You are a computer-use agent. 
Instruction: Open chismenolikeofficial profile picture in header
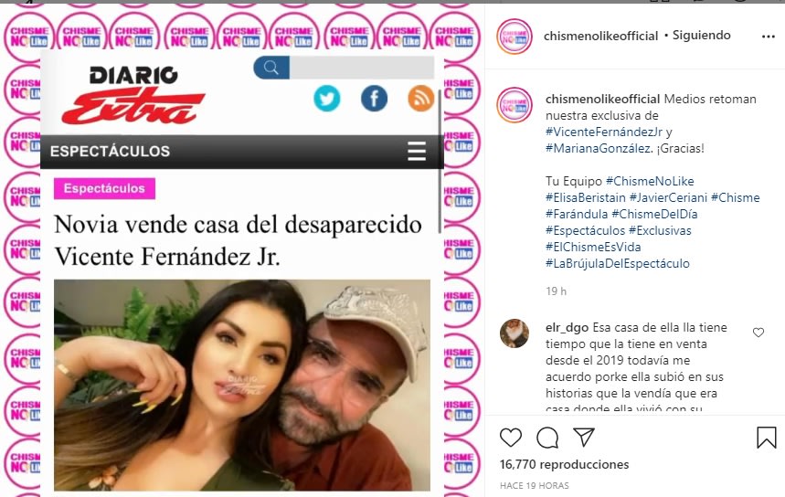coord(514,37)
